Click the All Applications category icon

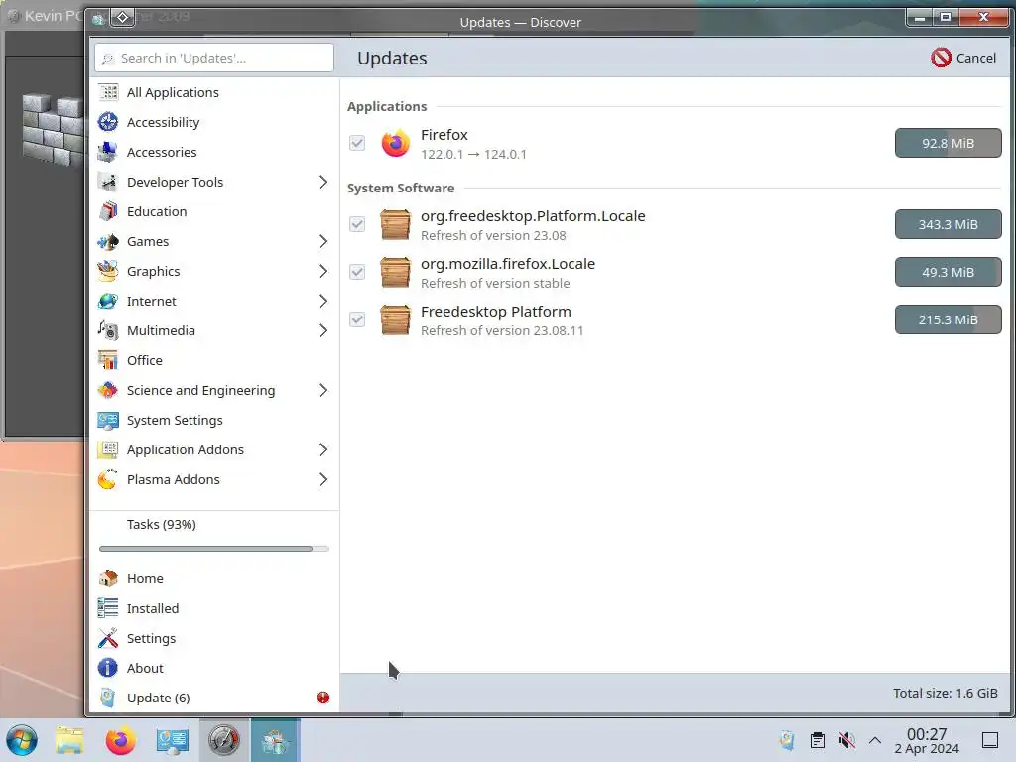pyautogui.click(x=107, y=92)
